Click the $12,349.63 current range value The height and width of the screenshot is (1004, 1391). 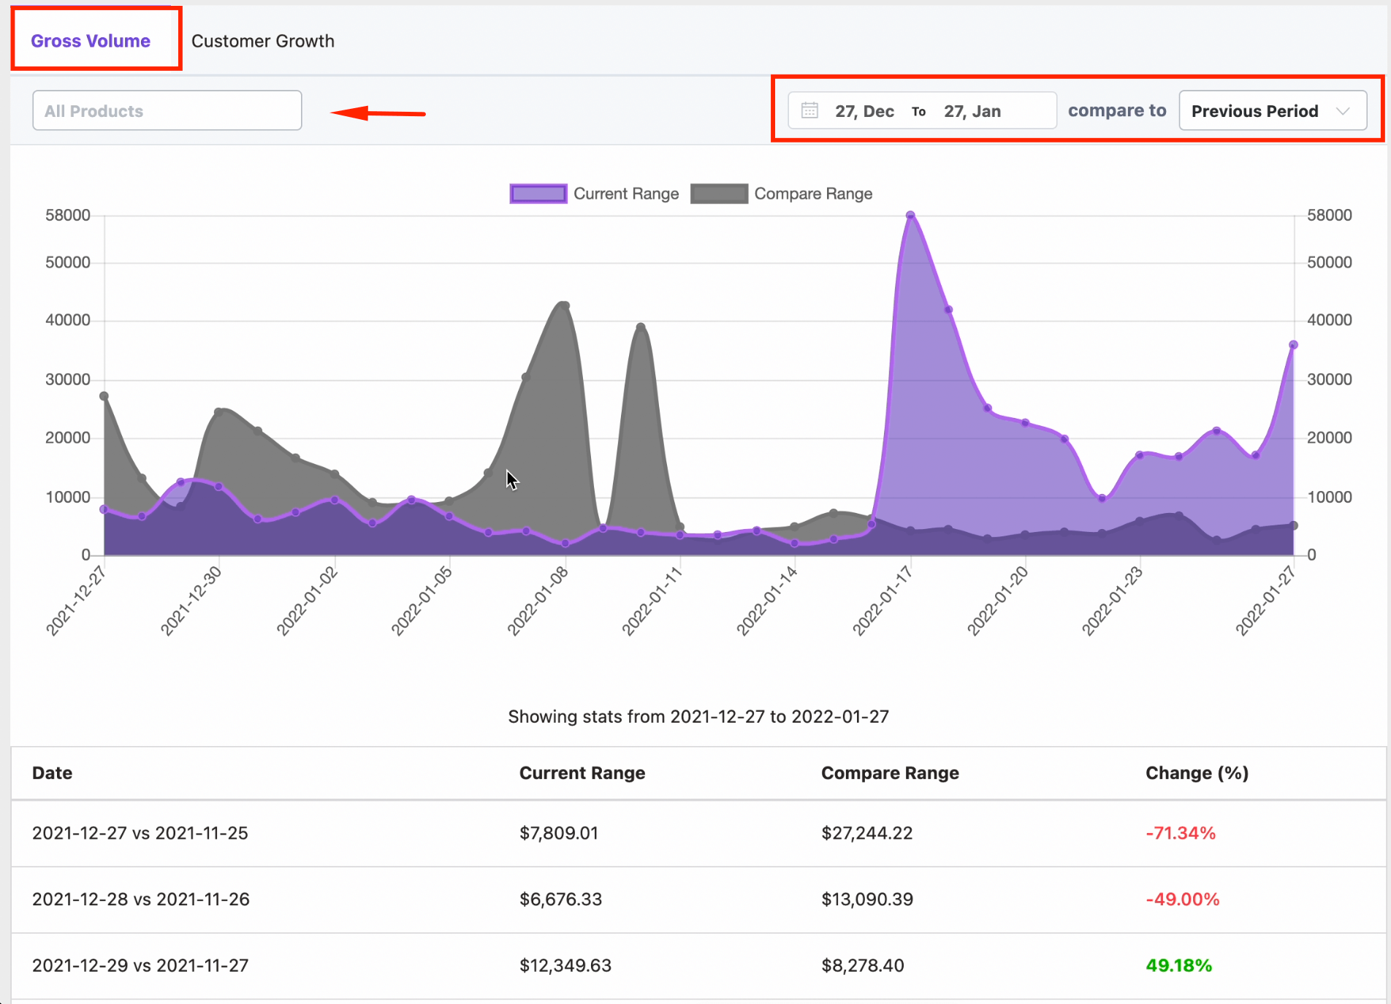(x=565, y=965)
